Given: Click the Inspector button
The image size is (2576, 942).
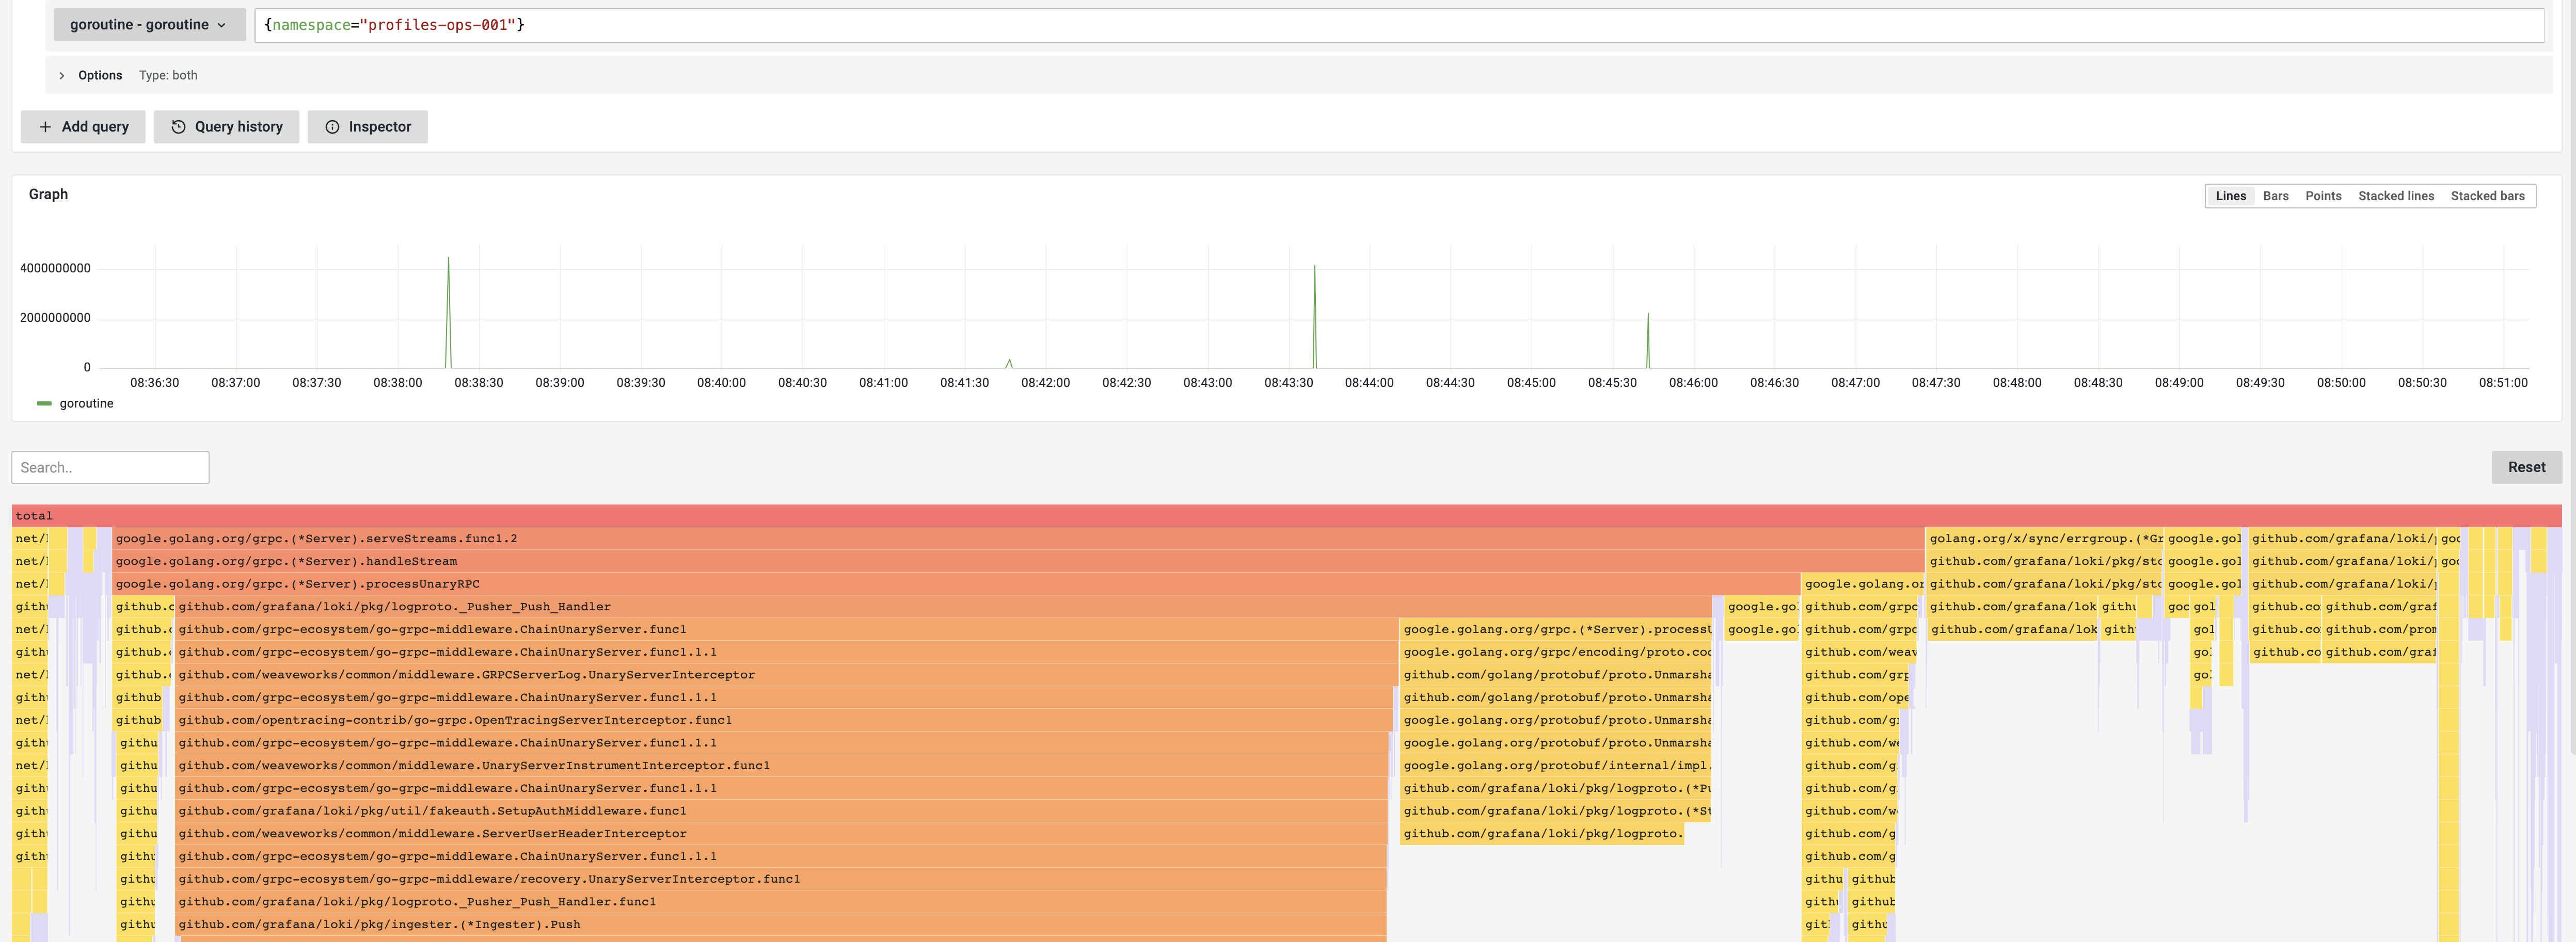Looking at the screenshot, I should pyautogui.click(x=368, y=127).
